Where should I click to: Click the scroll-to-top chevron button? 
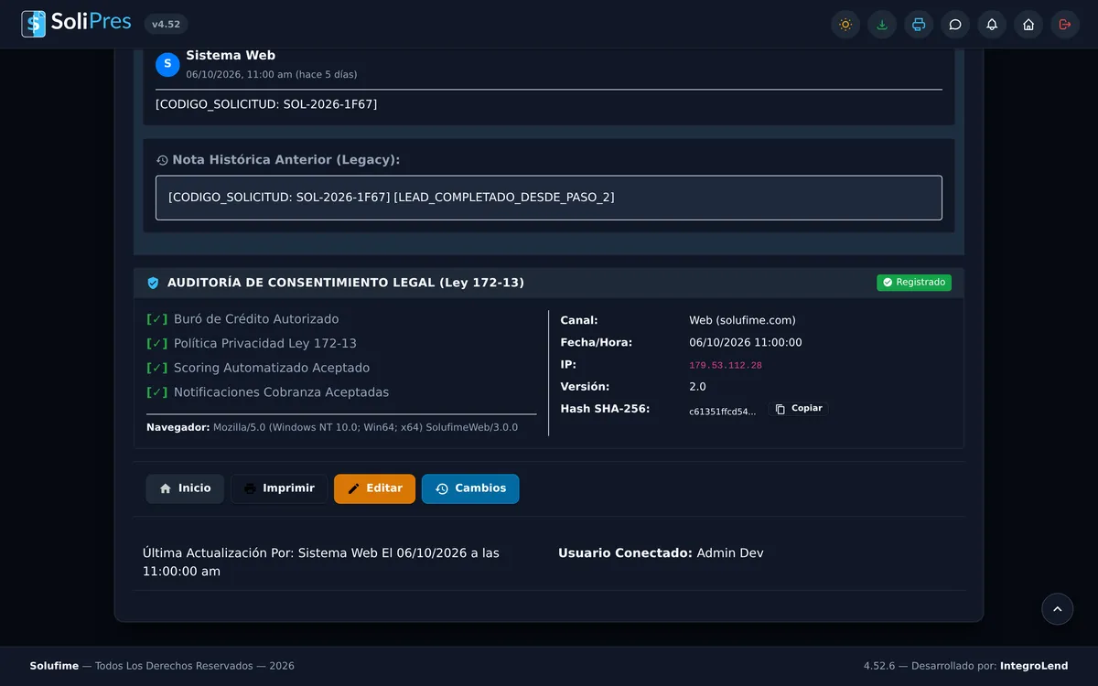click(x=1057, y=609)
